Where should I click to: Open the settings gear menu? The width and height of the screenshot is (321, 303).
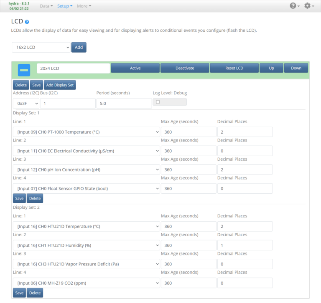(x=309, y=6)
